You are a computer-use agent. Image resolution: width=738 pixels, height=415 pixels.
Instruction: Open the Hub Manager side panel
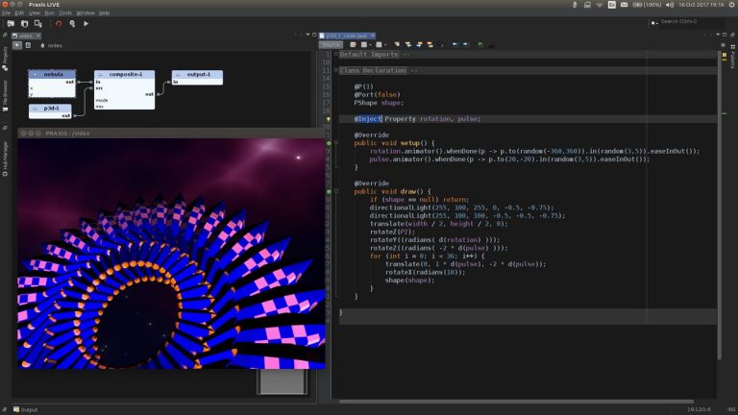pos(5,157)
